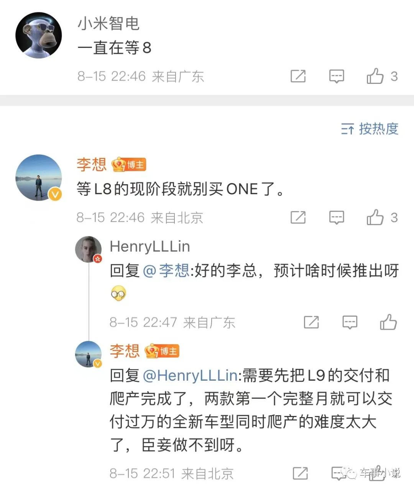
Task: Repost the 小米智电 comment using share icon
Action: click(x=298, y=76)
